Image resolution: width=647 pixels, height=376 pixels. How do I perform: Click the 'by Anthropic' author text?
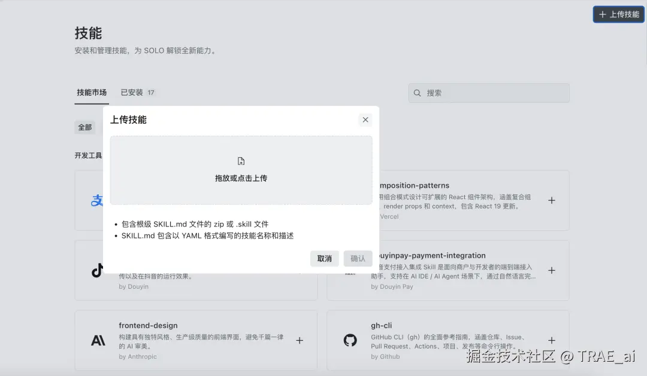pyautogui.click(x=138, y=357)
